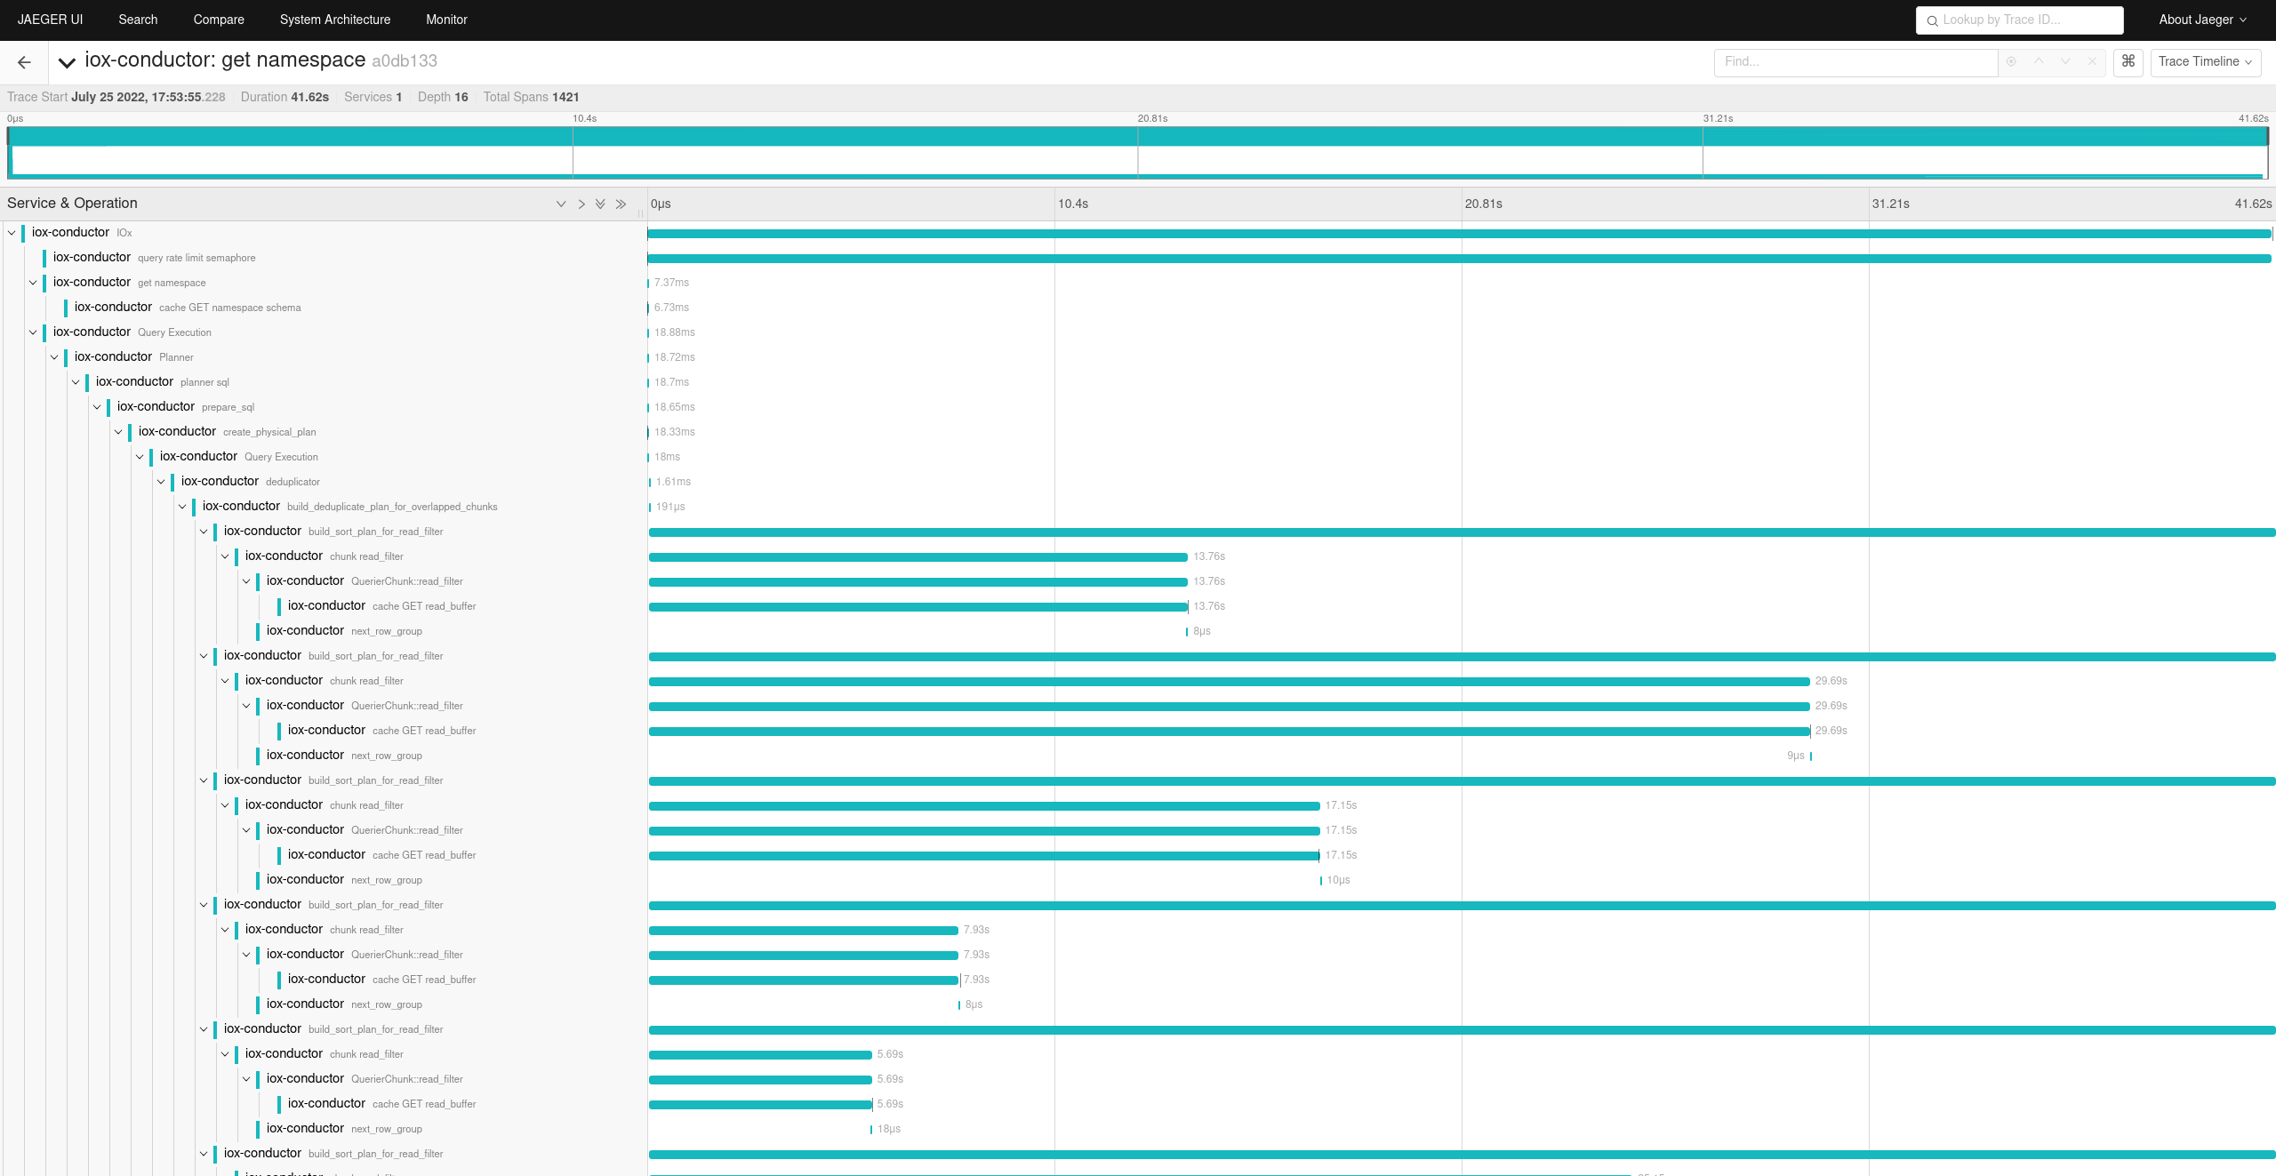Viewport: 2276px width, 1176px height.
Task: Click the trace ID a0db133 text
Action: pos(405,61)
